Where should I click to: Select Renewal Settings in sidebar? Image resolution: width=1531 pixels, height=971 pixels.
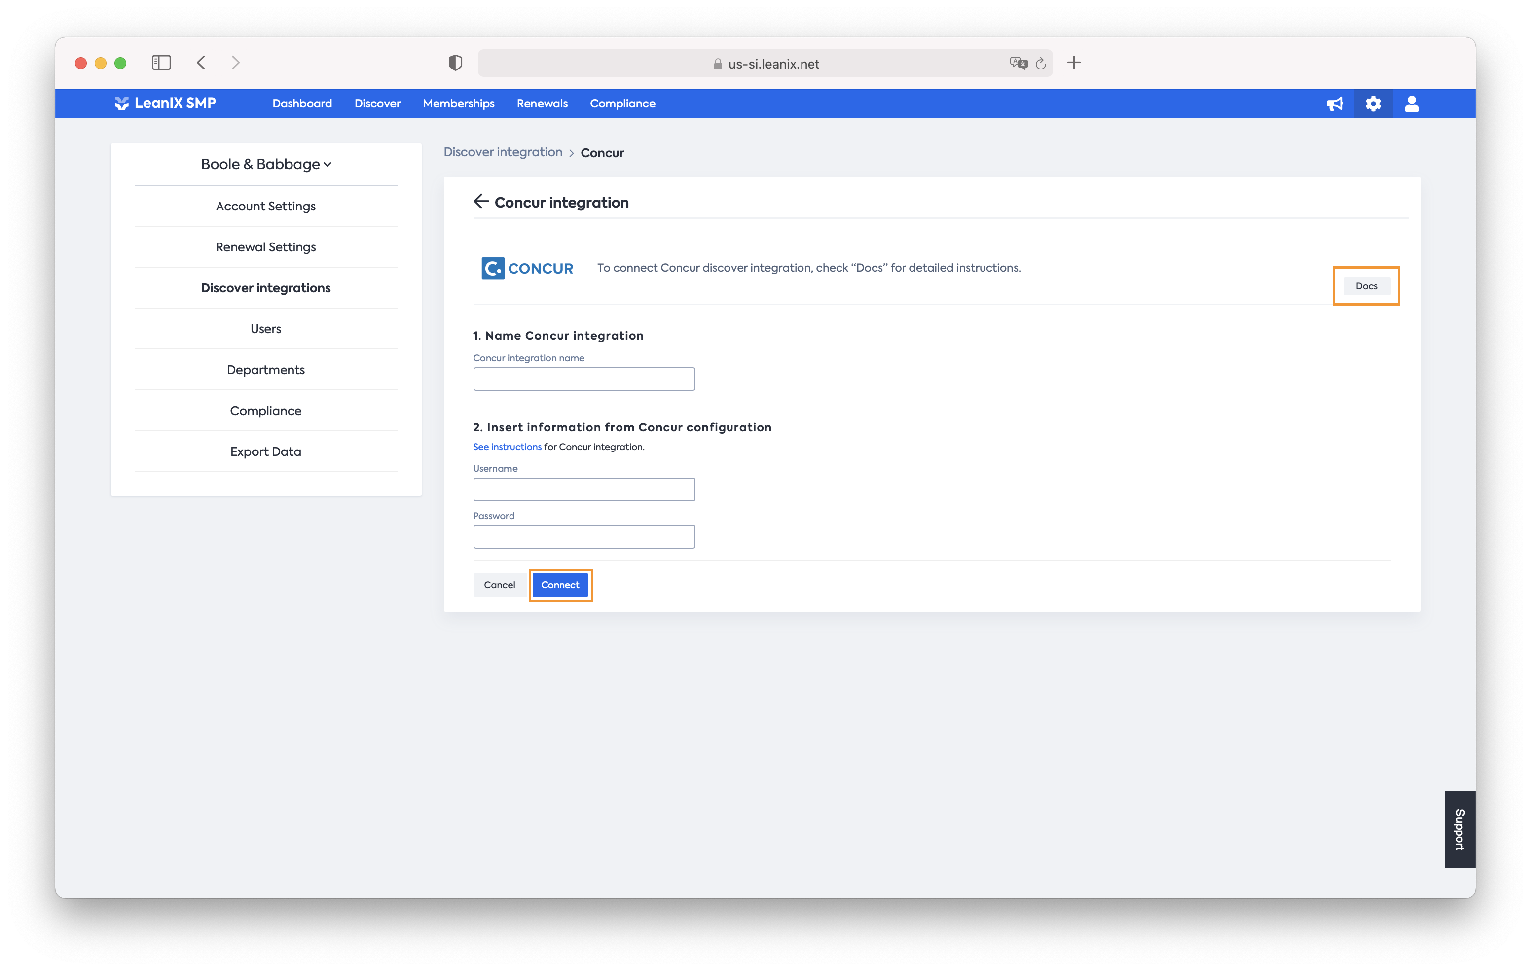(266, 246)
